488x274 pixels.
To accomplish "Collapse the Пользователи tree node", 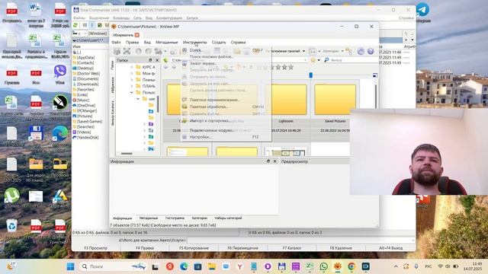I will click(132, 92).
